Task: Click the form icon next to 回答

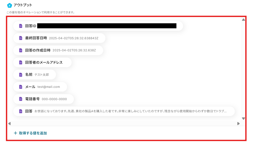Action: (21, 111)
